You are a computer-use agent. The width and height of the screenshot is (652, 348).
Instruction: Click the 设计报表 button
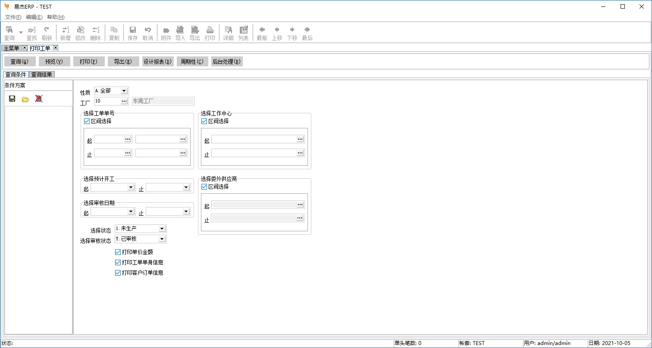157,62
